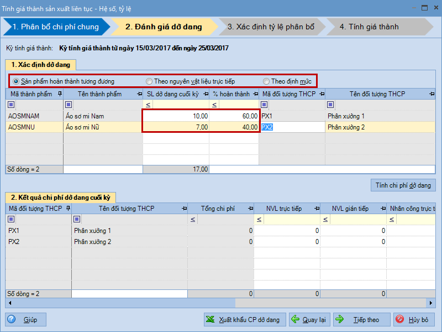This screenshot has width=442, height=332.
Task: Open comparison operator for SL dở dang filter
Action: 148,105
